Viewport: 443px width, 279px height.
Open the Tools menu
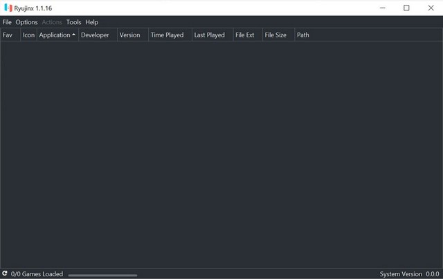(x=73, y=22)
